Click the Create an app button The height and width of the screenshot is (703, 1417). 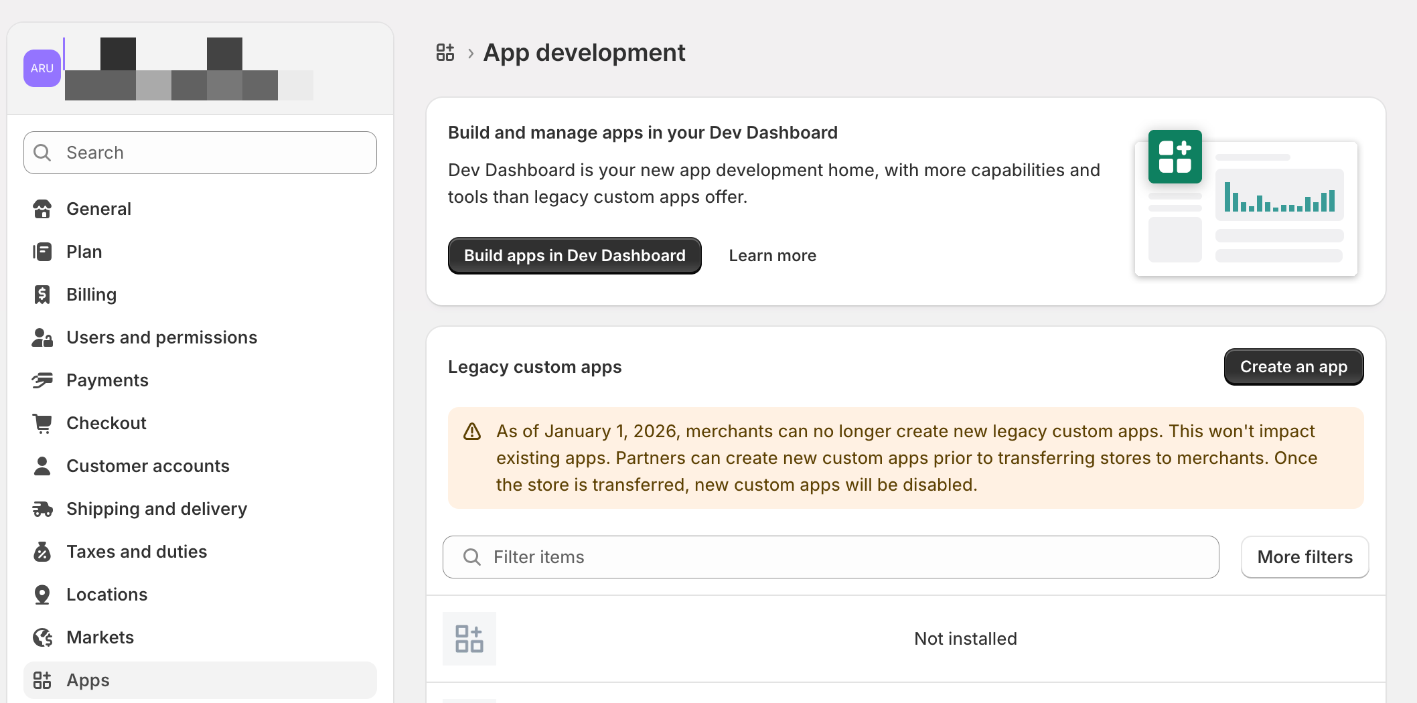(1294, 367)
